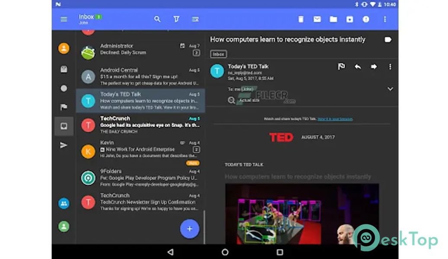Open TechCrunch Newsletter Sign Up Confirmation email
448x259 pixels.
141,202
